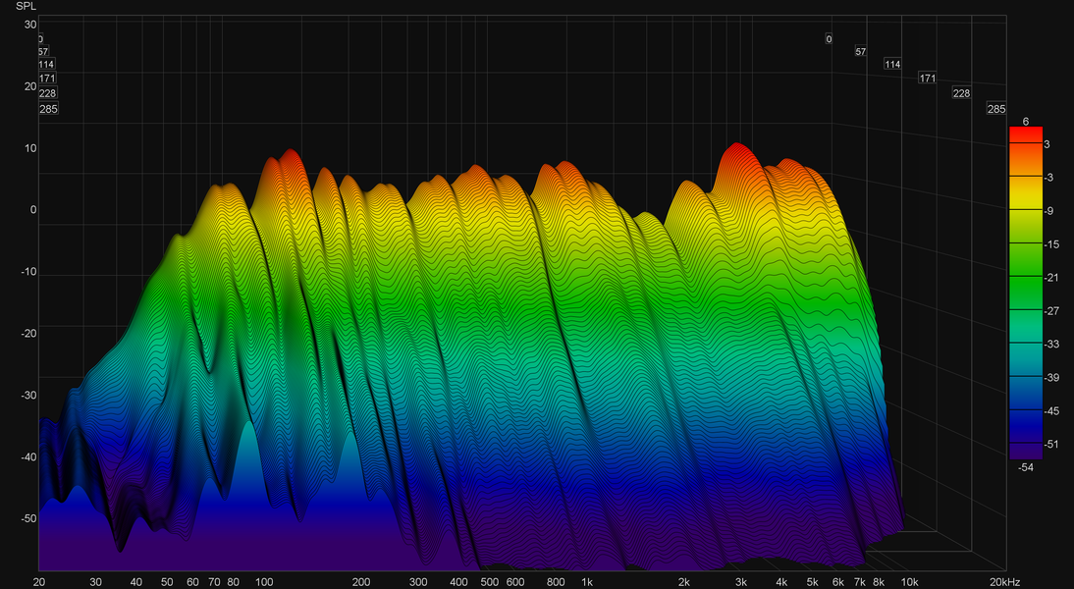This screenshot has height=589, width=1074.
Task: Select the -40 SPL axis label
Action: (x=28, y=456)
